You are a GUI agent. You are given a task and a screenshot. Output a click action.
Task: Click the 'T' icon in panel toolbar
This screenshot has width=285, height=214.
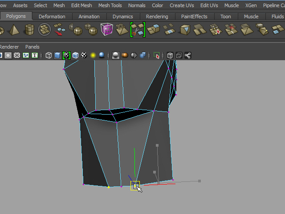[x=34, y=55]
